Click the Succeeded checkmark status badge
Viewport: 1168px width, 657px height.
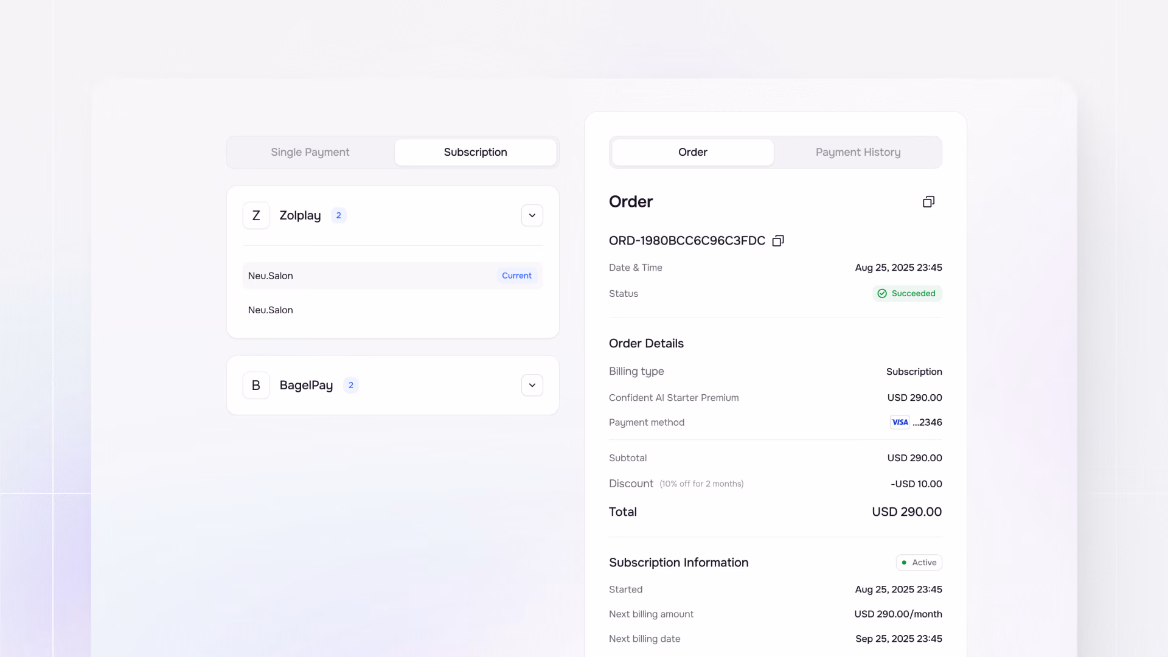[907, 293]
